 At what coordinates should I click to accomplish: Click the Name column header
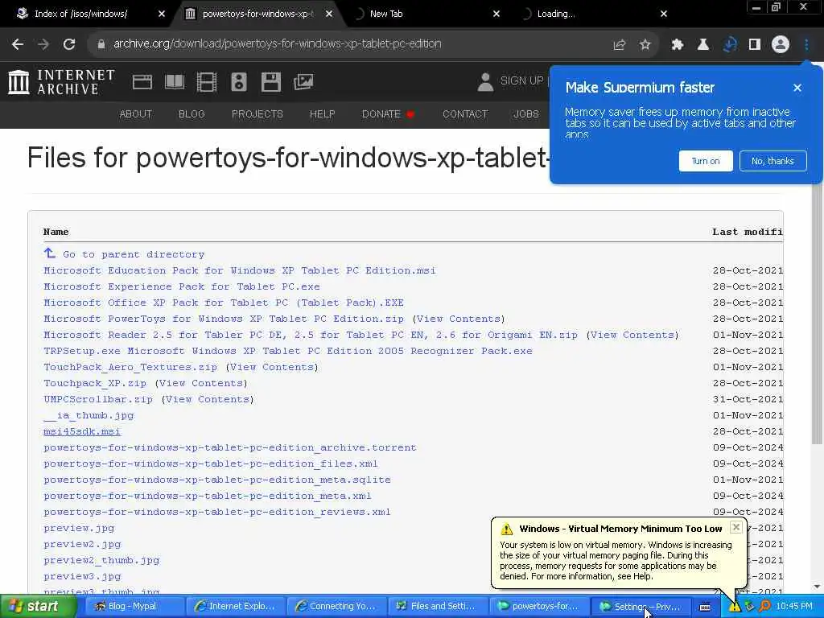tap(56, 232)
